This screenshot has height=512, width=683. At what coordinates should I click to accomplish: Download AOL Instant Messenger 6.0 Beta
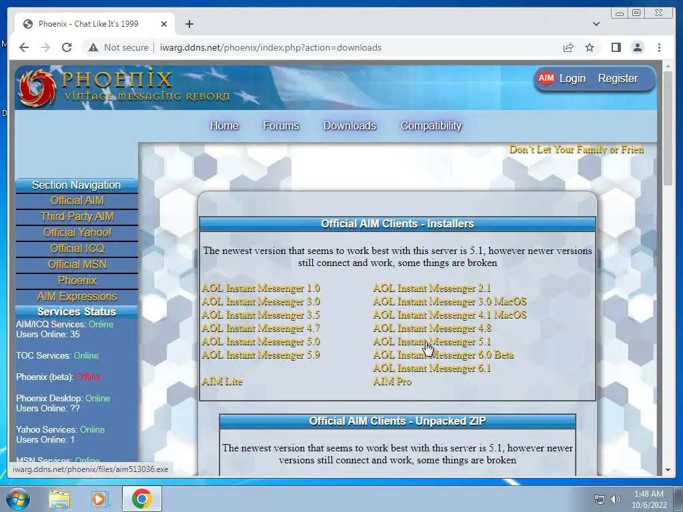click(x=444, y=355)
